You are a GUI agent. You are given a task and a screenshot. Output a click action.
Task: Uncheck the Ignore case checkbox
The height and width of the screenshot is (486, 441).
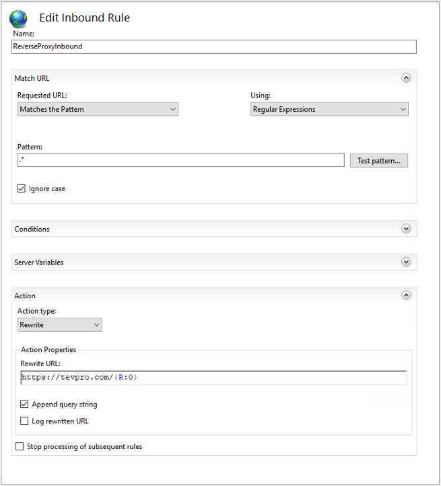click(x=22, y=188)
